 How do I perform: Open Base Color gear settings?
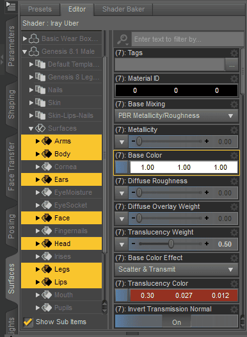[x=234, y=156]
